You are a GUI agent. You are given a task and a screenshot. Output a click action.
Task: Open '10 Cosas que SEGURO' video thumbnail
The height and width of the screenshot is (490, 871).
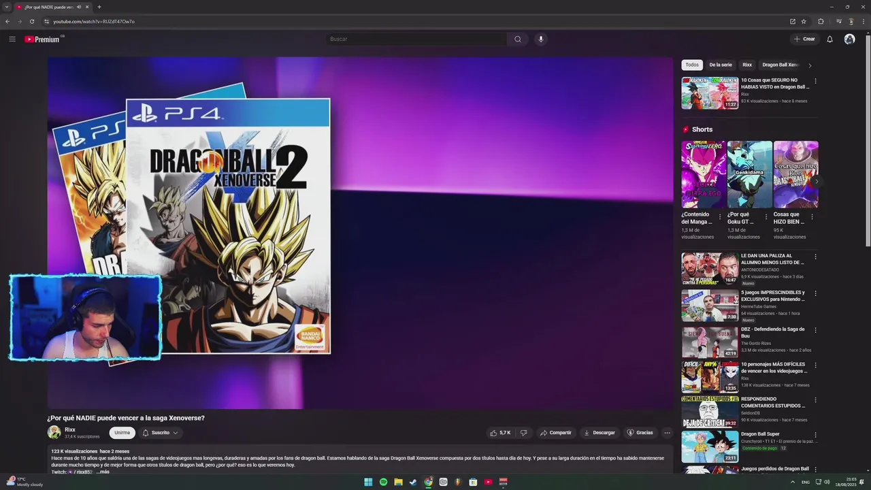710,93
